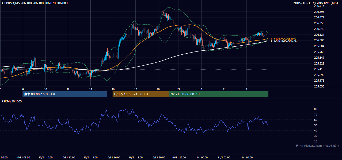
Task: Click the RSI level 20 label
Action: point(316,141)
